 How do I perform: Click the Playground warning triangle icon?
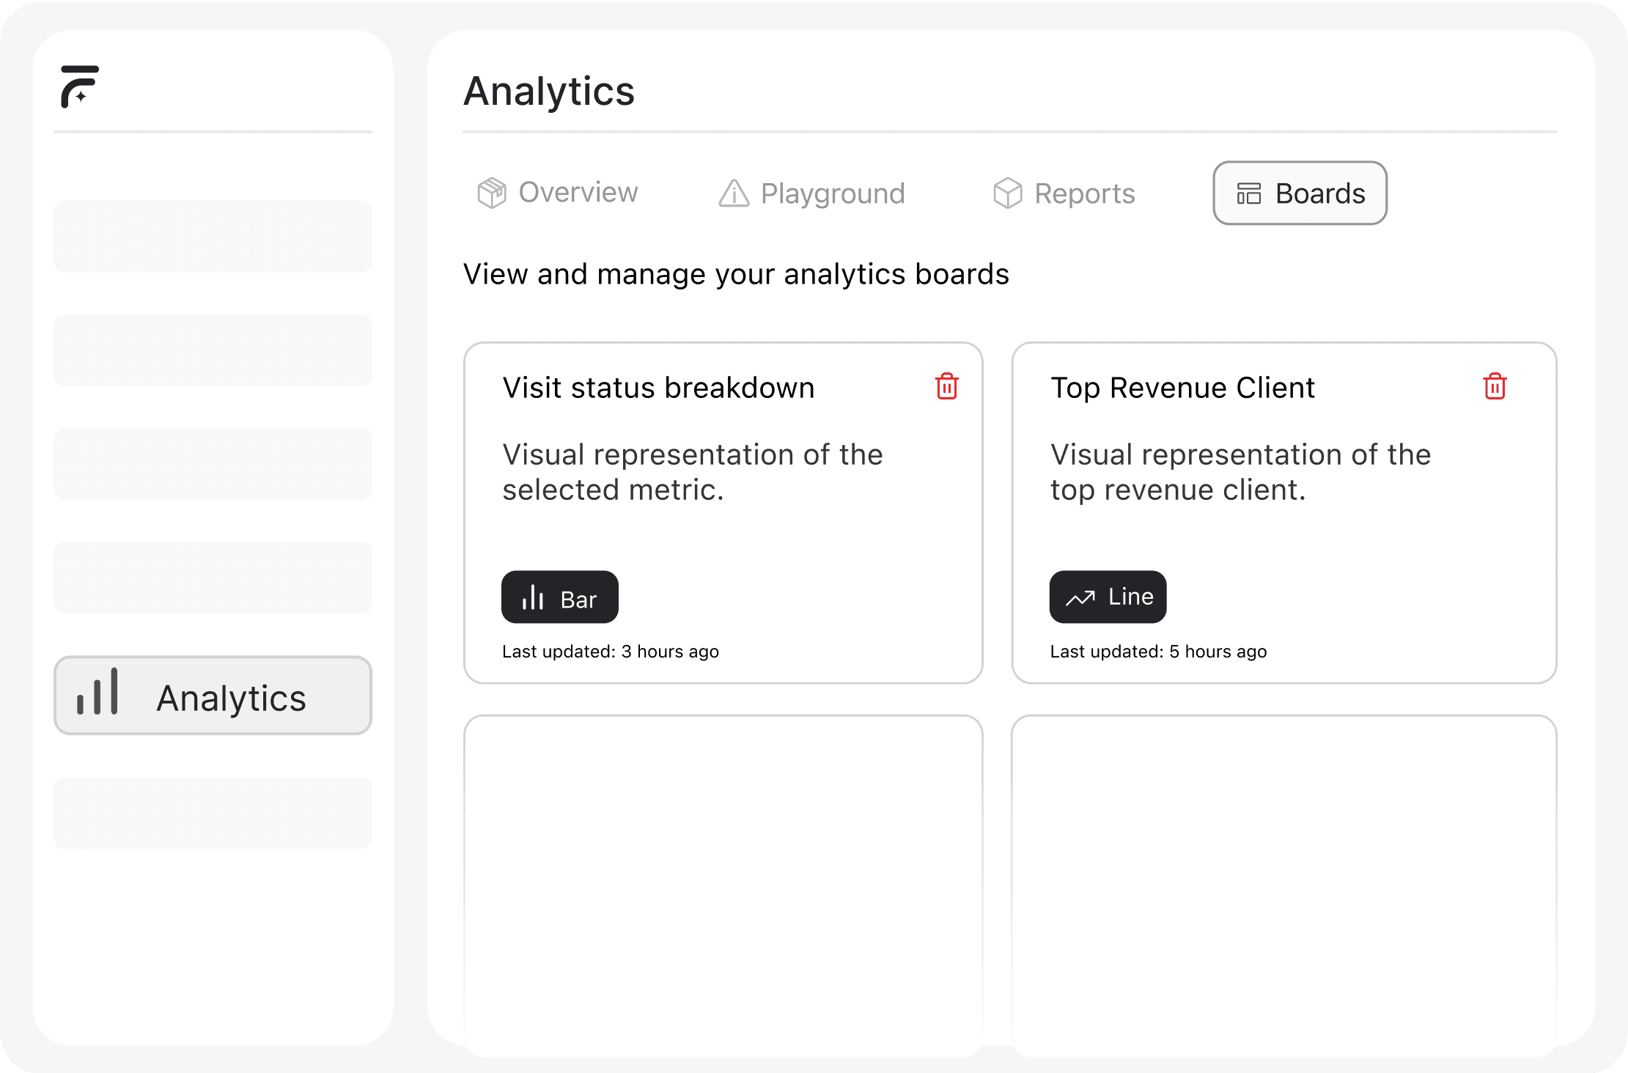(x=734, y=193)
